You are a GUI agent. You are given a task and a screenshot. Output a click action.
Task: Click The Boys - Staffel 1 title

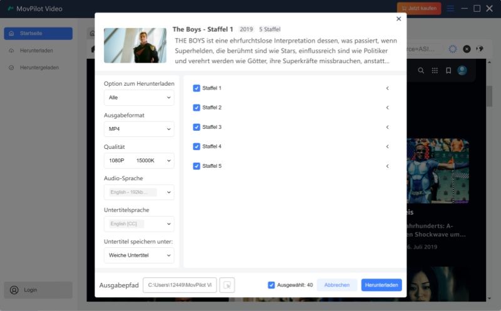pos(203,29)
